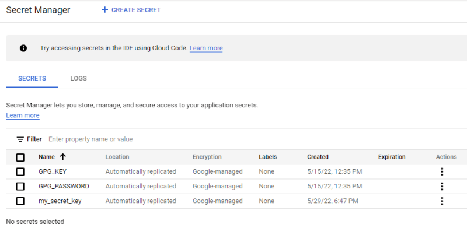This screenshot has width=467, height=231.
Task: Click 'Automatically replicated' in my_secret_key row
Action: 141,201
